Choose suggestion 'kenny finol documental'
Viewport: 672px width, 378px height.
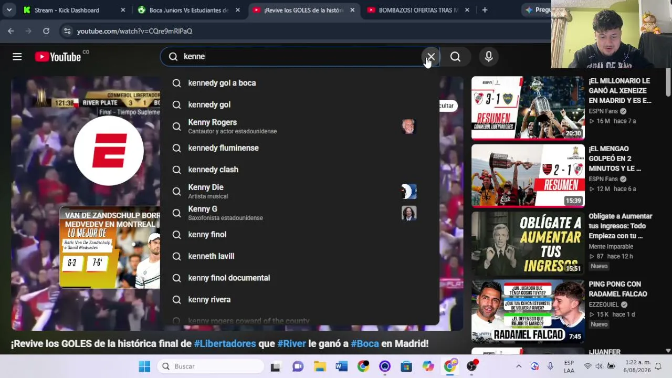point(299,278)
